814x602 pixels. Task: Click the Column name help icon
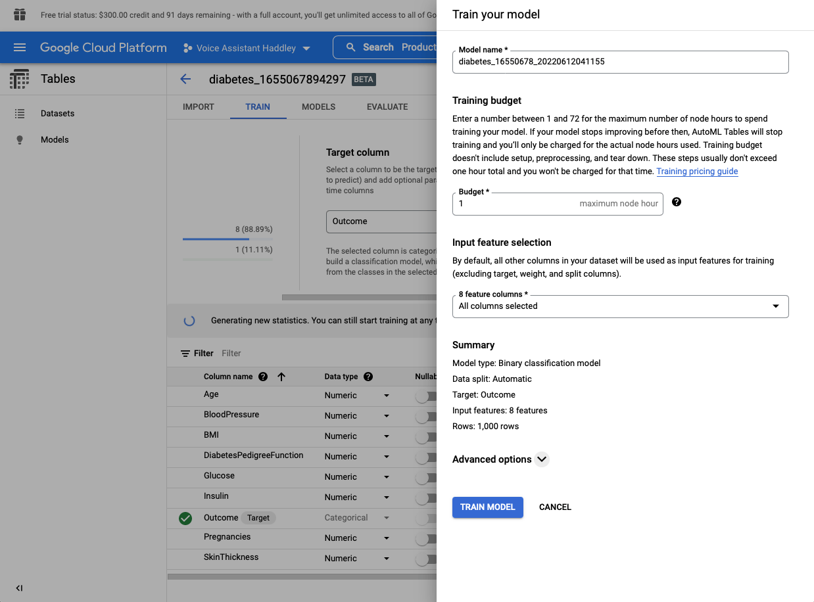[x=263, y=377]
